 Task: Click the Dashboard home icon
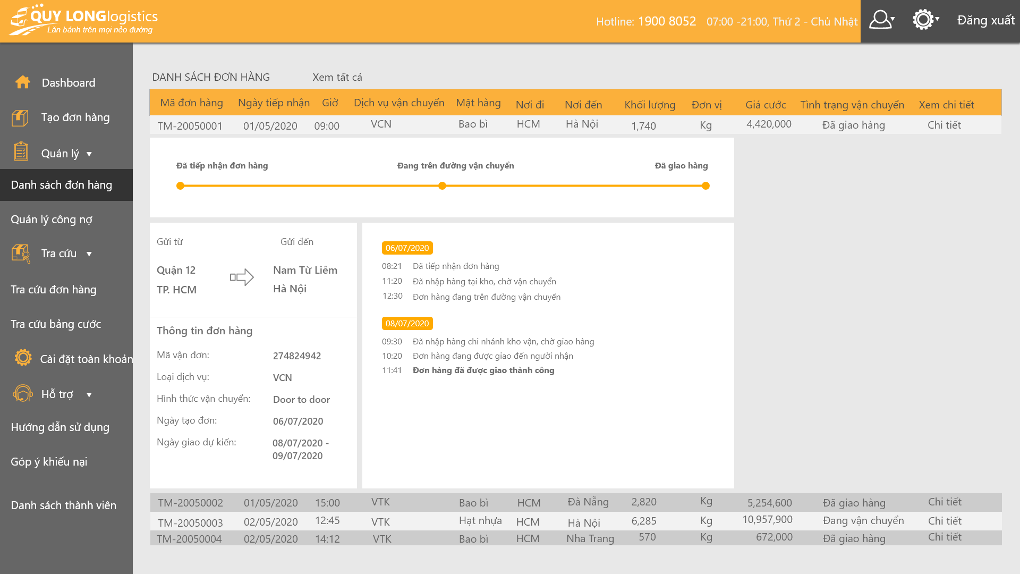pos(23,82)
